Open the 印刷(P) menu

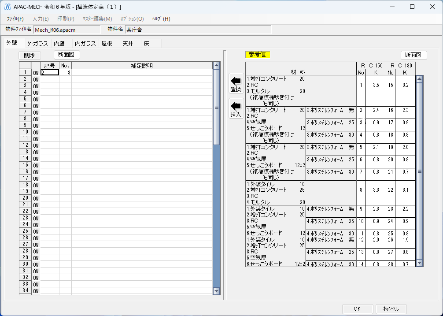click(66, 19)
